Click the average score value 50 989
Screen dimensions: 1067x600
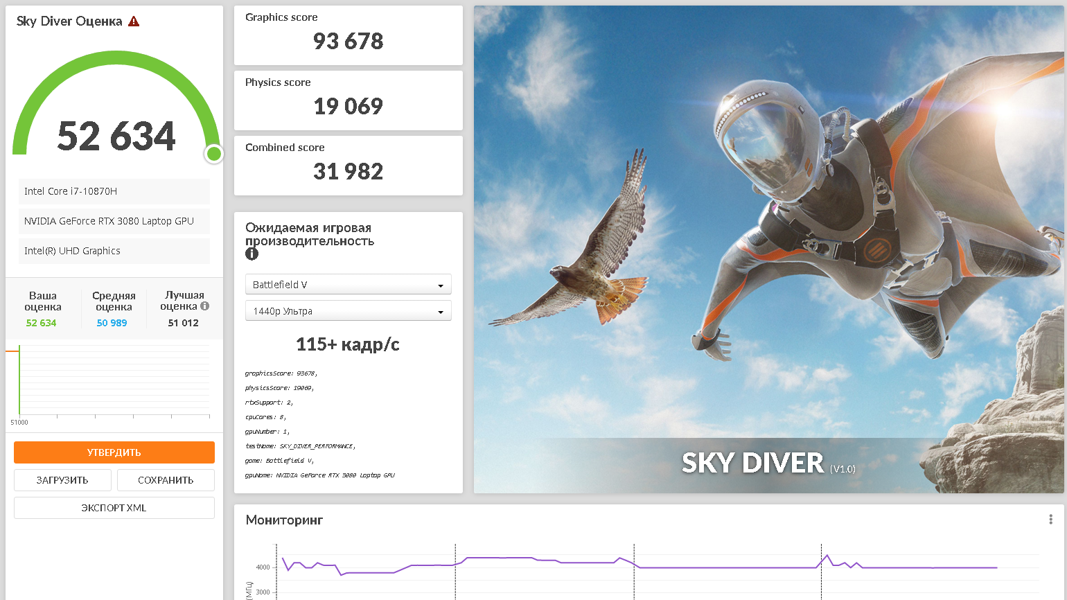click(112, 323)
